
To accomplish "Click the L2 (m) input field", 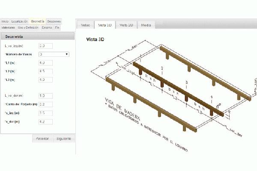I will [x=45, y=71].
